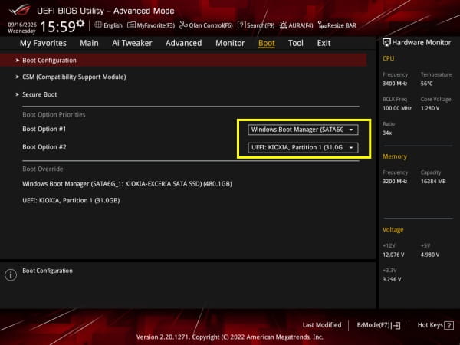Screen dimensions: 460x345
Task: Open the Hot Keys help
Action: pos(435,325)
